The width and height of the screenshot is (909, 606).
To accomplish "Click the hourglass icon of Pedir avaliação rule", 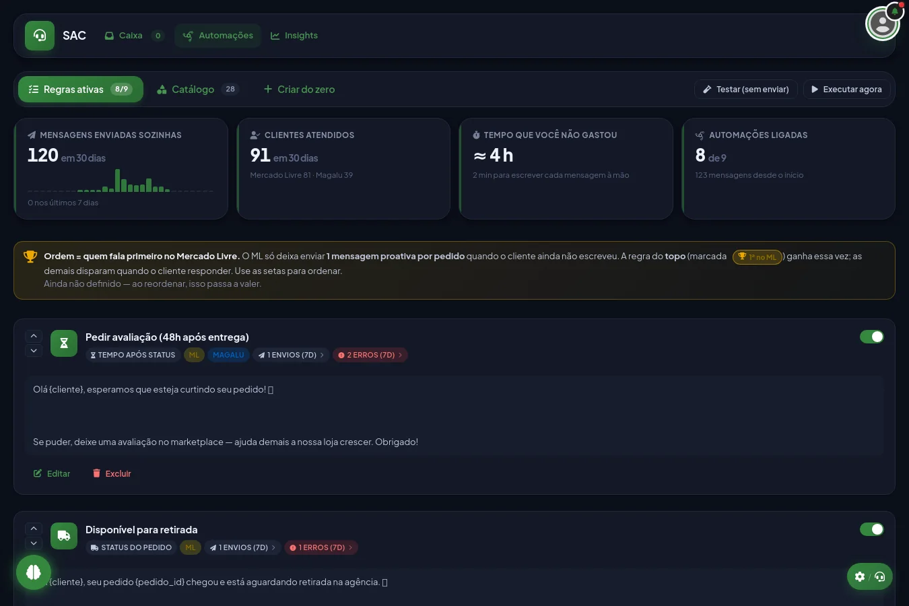I will [x=64, y=343].
